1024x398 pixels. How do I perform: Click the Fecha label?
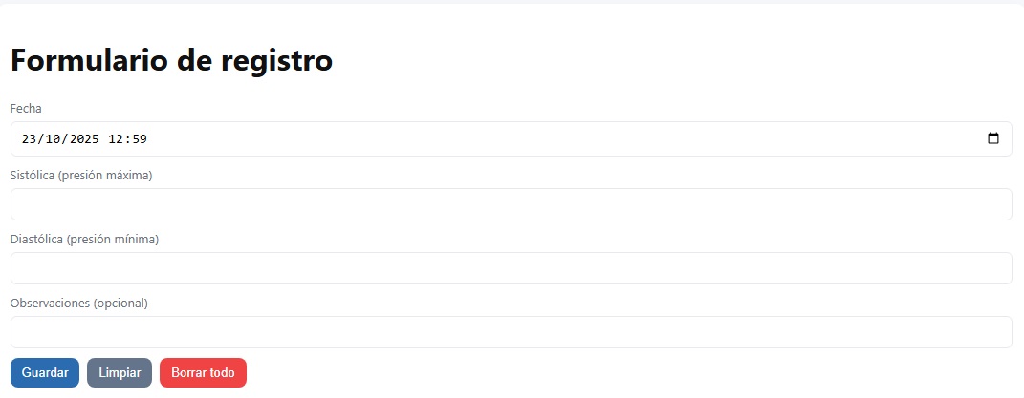pos(26,109)
